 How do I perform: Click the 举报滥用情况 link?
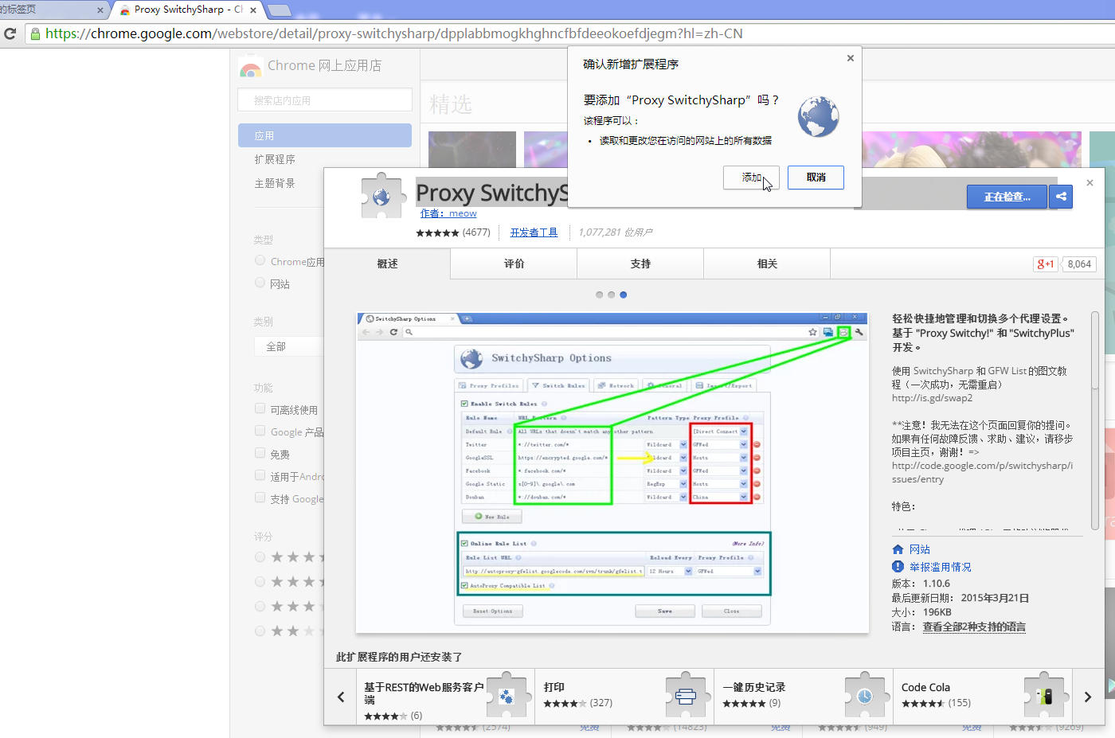[x=941, y=567]
